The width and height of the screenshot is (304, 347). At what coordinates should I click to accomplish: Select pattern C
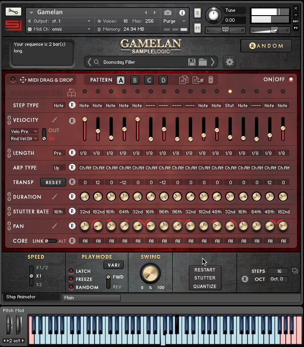click(149, 80)
